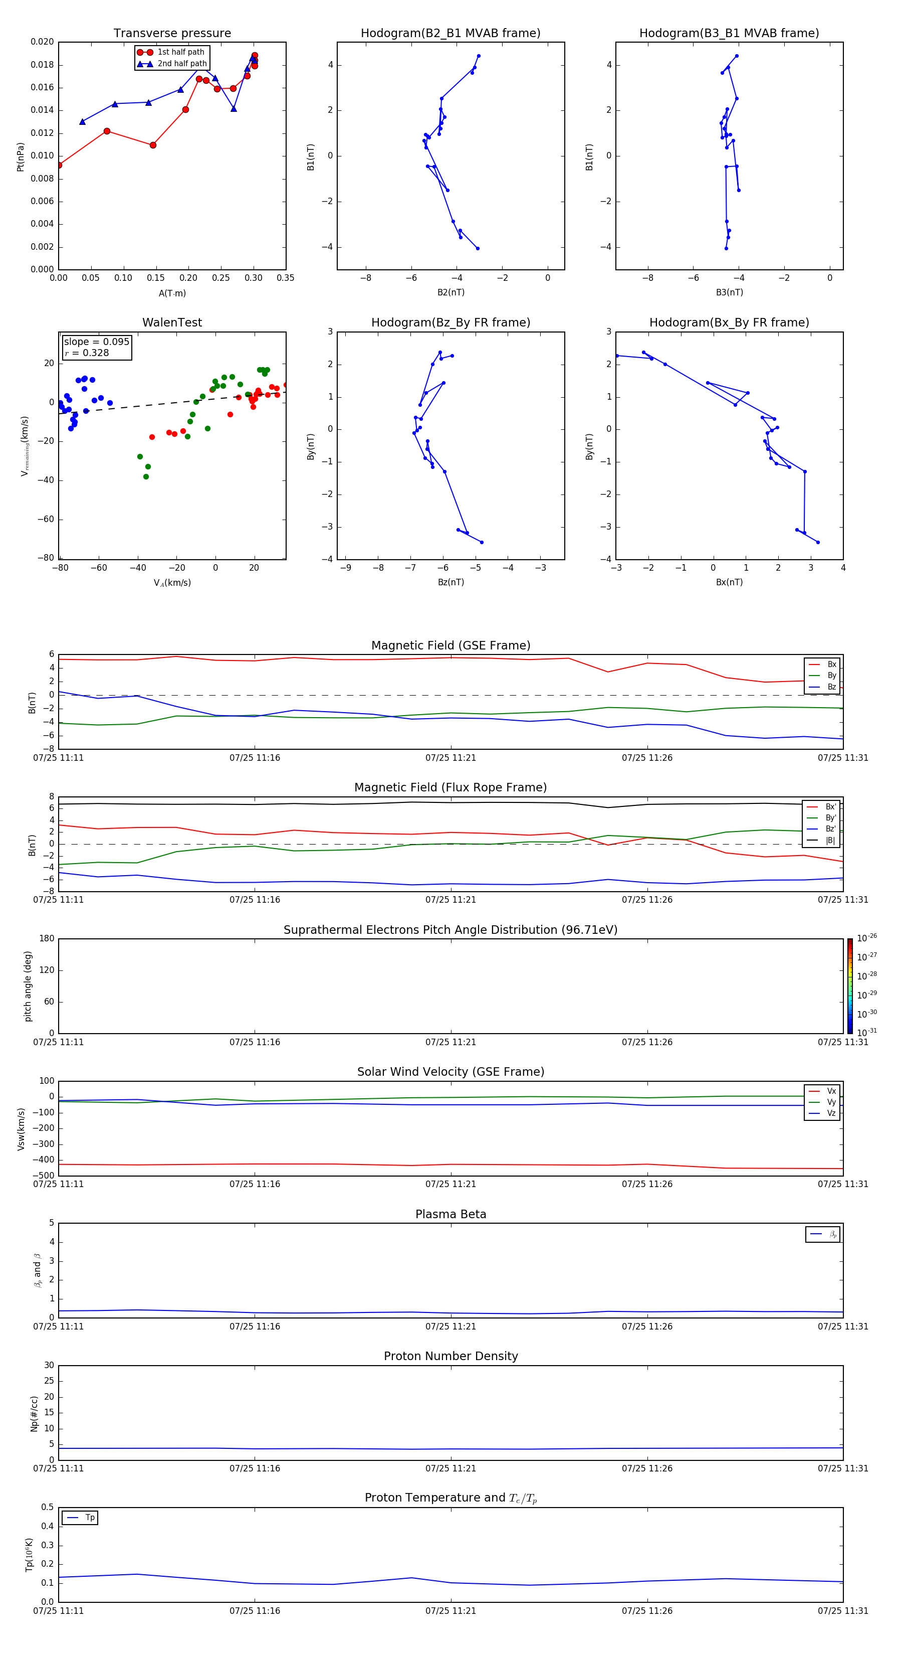Select the By' entry in the flux rope legend

pos(822,818)
